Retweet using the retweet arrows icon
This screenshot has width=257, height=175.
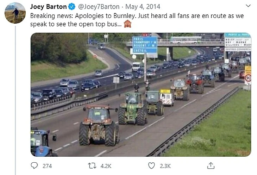[92, 165]
